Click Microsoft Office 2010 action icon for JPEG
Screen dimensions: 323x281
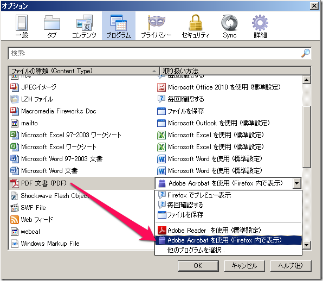(x=161, y=87)
